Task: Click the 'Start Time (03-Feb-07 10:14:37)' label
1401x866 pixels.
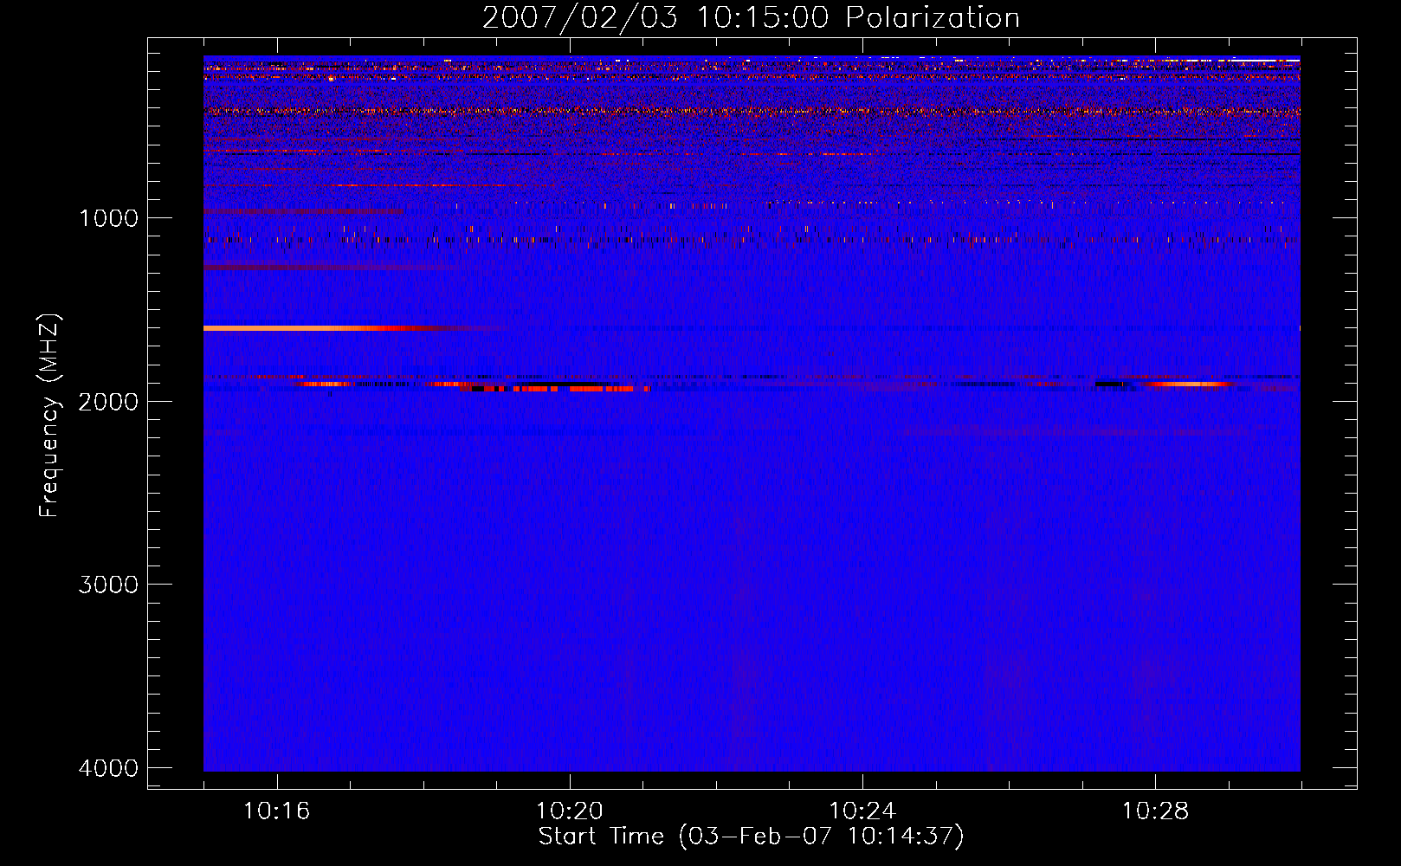Action: point(751,837)
